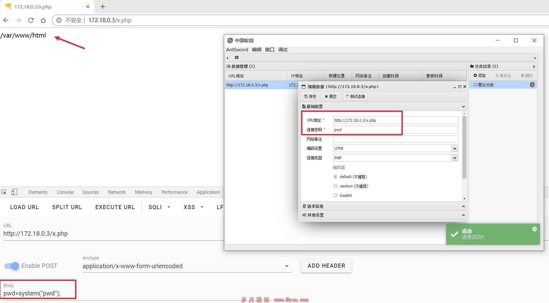Image resolution: width=549 pixels, height=303 pixels.
Task: Click the AntSword tab scroll-right arrow
Action: [x=535, y=58]
